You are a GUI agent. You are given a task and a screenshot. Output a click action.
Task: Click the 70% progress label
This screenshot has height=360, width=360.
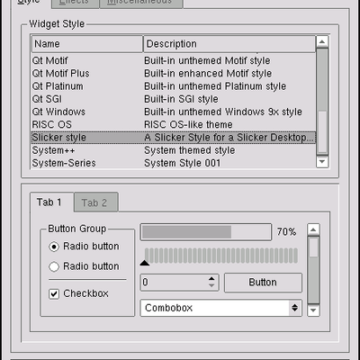tap(286, 232)
